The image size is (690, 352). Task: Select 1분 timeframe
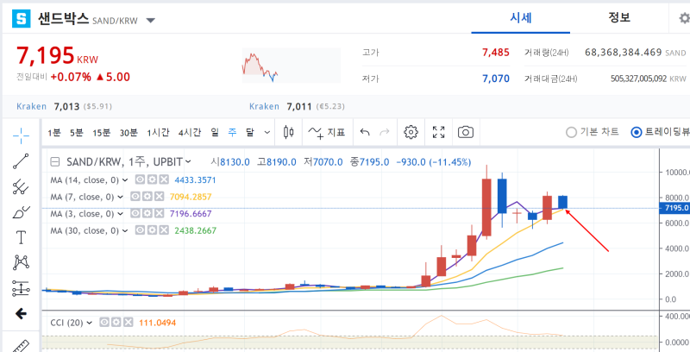tap(54, 133)
